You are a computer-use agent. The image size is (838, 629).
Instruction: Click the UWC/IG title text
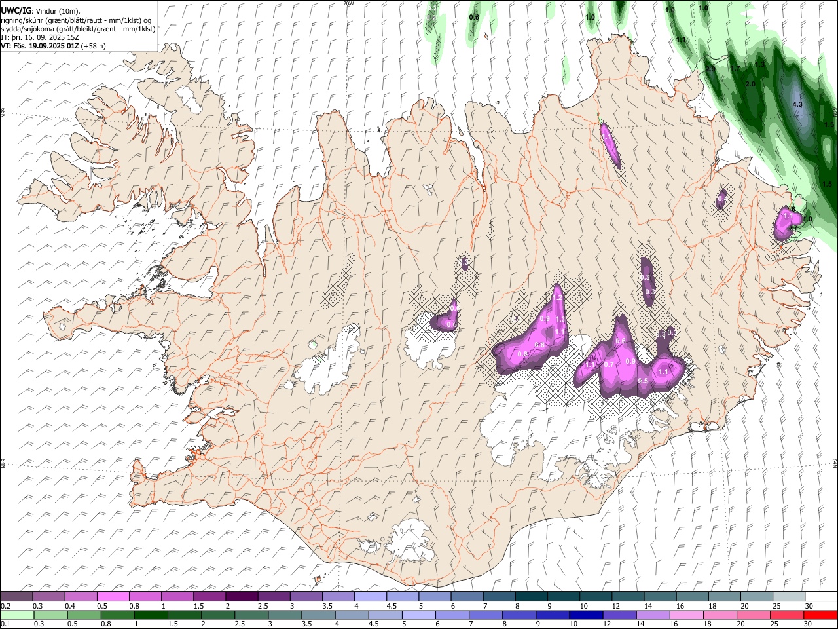click(16, 10)
